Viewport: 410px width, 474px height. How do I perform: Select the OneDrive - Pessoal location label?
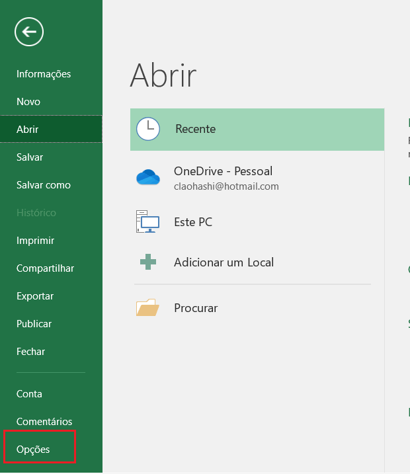[x=223, y=171]
